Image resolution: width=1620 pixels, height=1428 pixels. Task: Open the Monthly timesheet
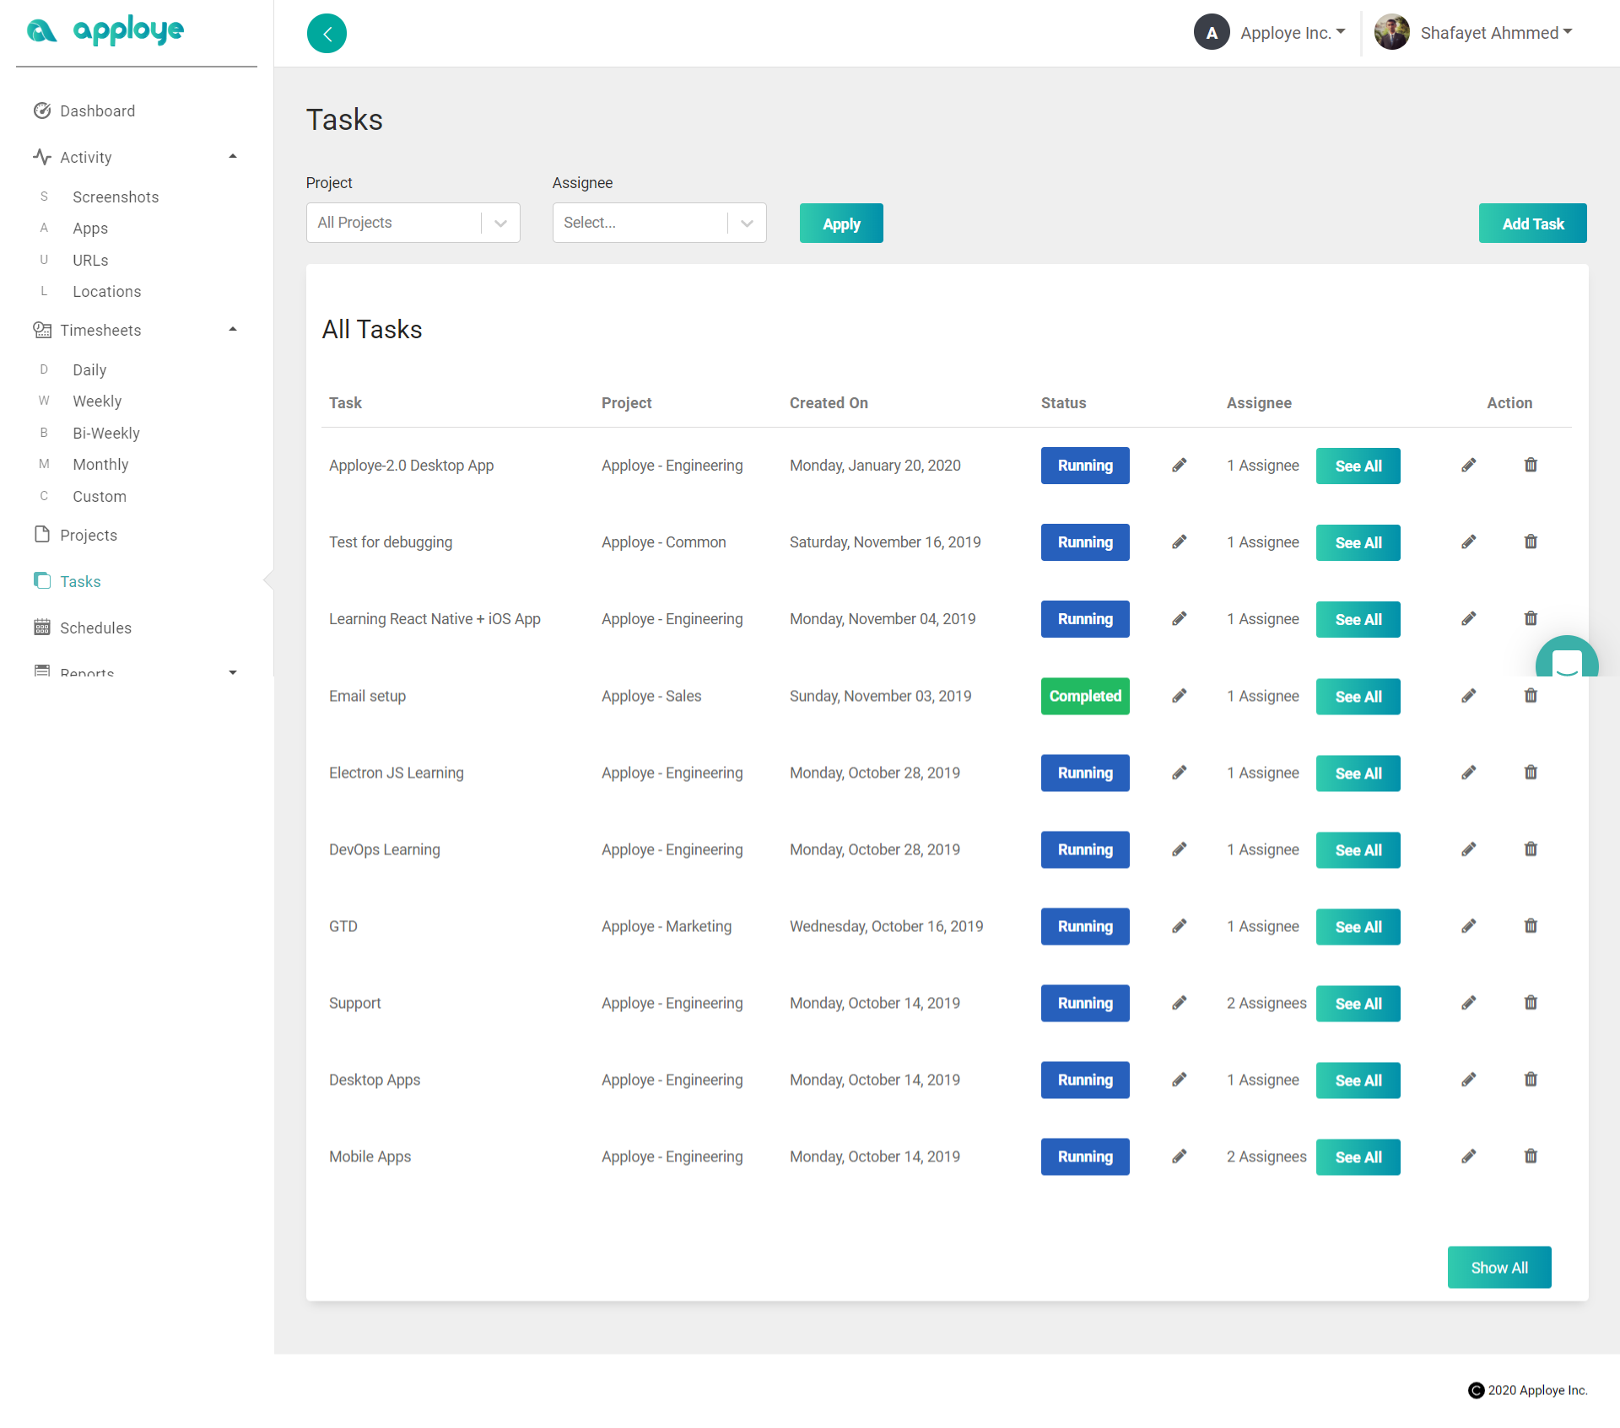[100, 465]
